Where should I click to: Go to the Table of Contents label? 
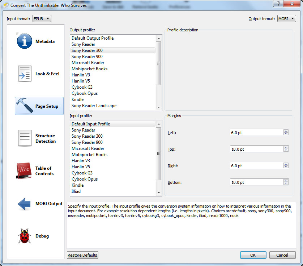pos(44,171)
